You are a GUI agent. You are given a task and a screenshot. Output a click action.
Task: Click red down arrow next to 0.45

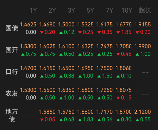[118, 54]
